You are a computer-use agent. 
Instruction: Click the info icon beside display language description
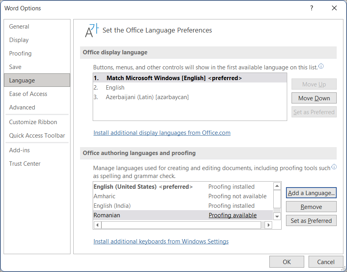pyautogui.click(x=321, y=67)
